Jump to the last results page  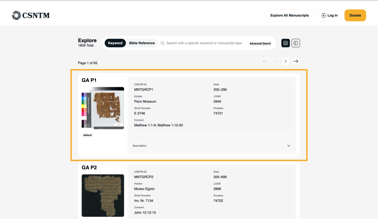[x=296, y=61]
